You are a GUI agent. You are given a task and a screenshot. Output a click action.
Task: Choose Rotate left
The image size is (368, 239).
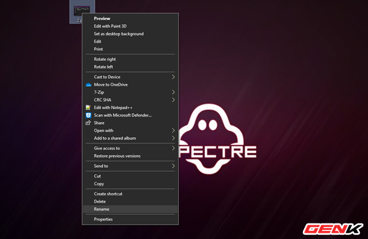tap(131, 67)
